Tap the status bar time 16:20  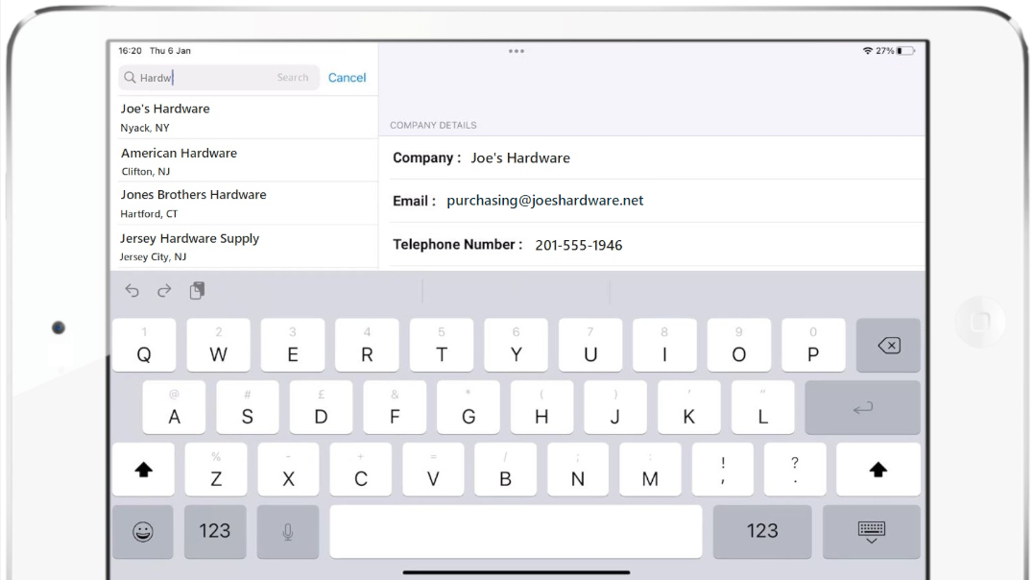tap(130, 51)
